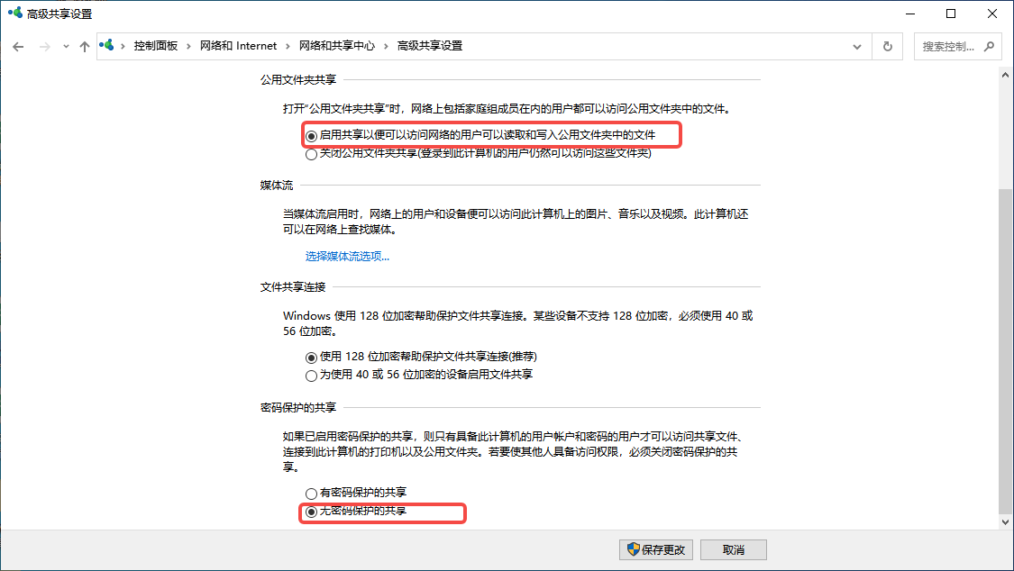Open address bar history dropdown
The height and width of the screenshot is (571, 1014).
(x=857, y=47)
